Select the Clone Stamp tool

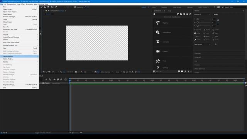point(45,7)
